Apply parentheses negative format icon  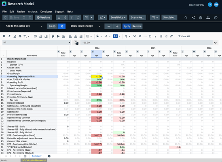pyautogui.click(x=150, y=36)
